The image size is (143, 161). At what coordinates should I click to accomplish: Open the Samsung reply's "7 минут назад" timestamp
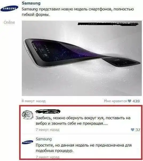pos(47,157)
